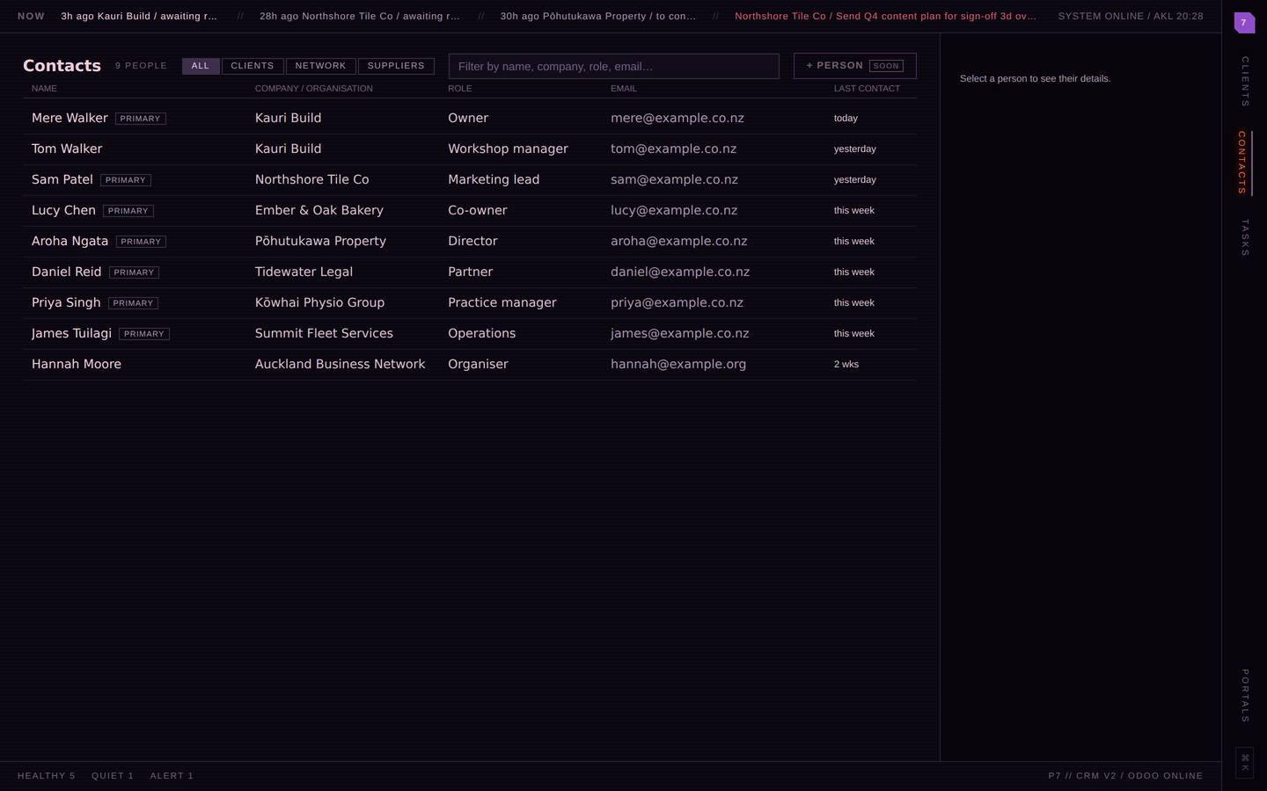Select Sam Patel in the list
Viewport: 1267px width, 791px height.
click(x=470, y=179)
